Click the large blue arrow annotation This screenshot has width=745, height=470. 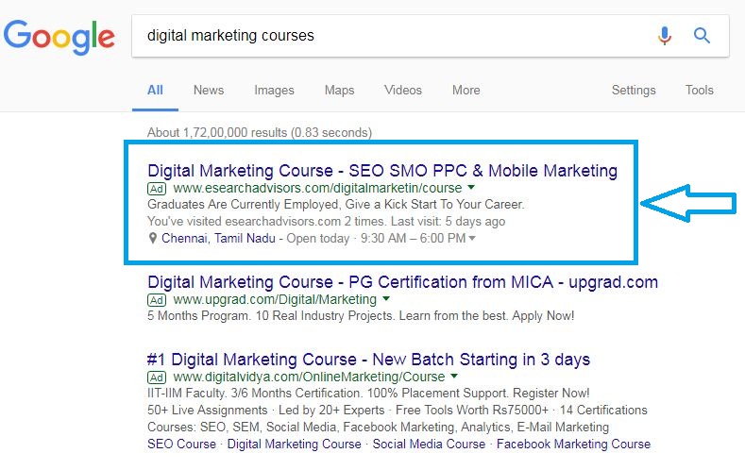[x=688, y=201]
